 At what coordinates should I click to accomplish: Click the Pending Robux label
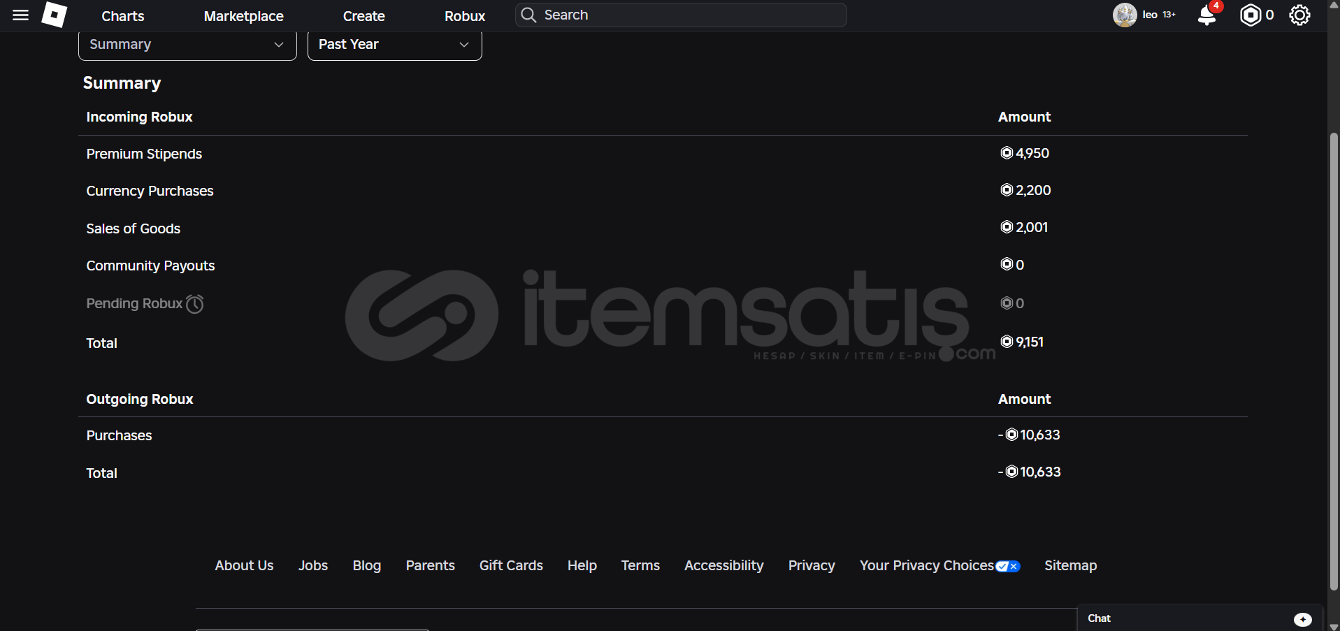tap(134, 304)
